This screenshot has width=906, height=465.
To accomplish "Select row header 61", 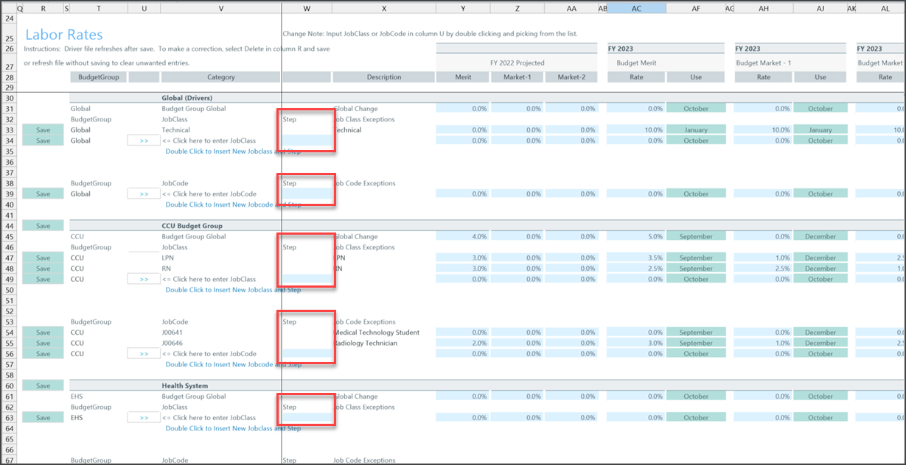I will 10,396.
